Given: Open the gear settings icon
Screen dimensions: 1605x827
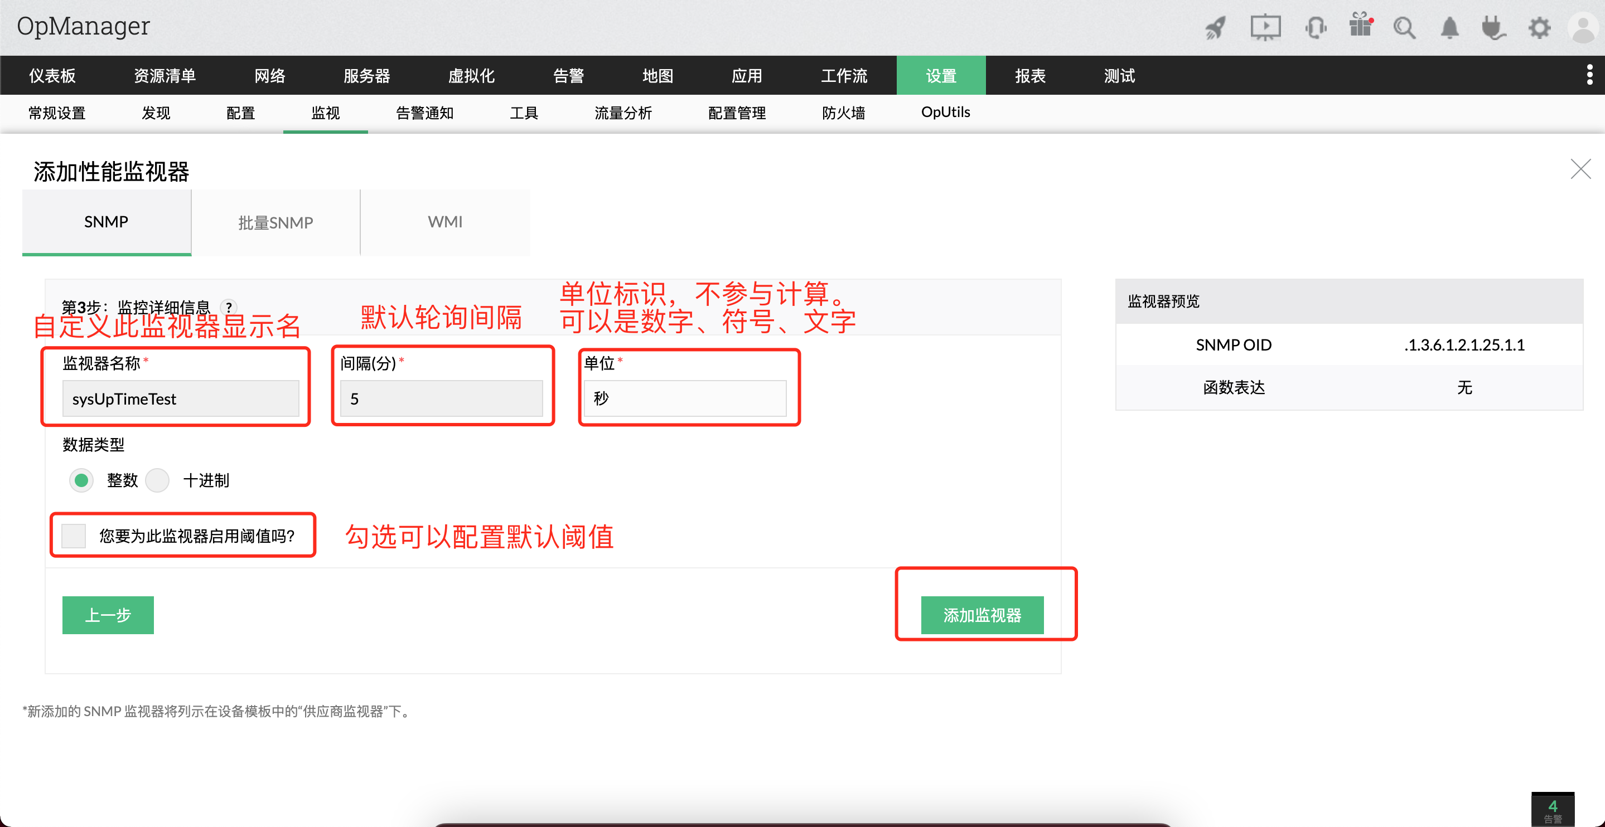Looking at the screenshot, I should coord(1539,28).
